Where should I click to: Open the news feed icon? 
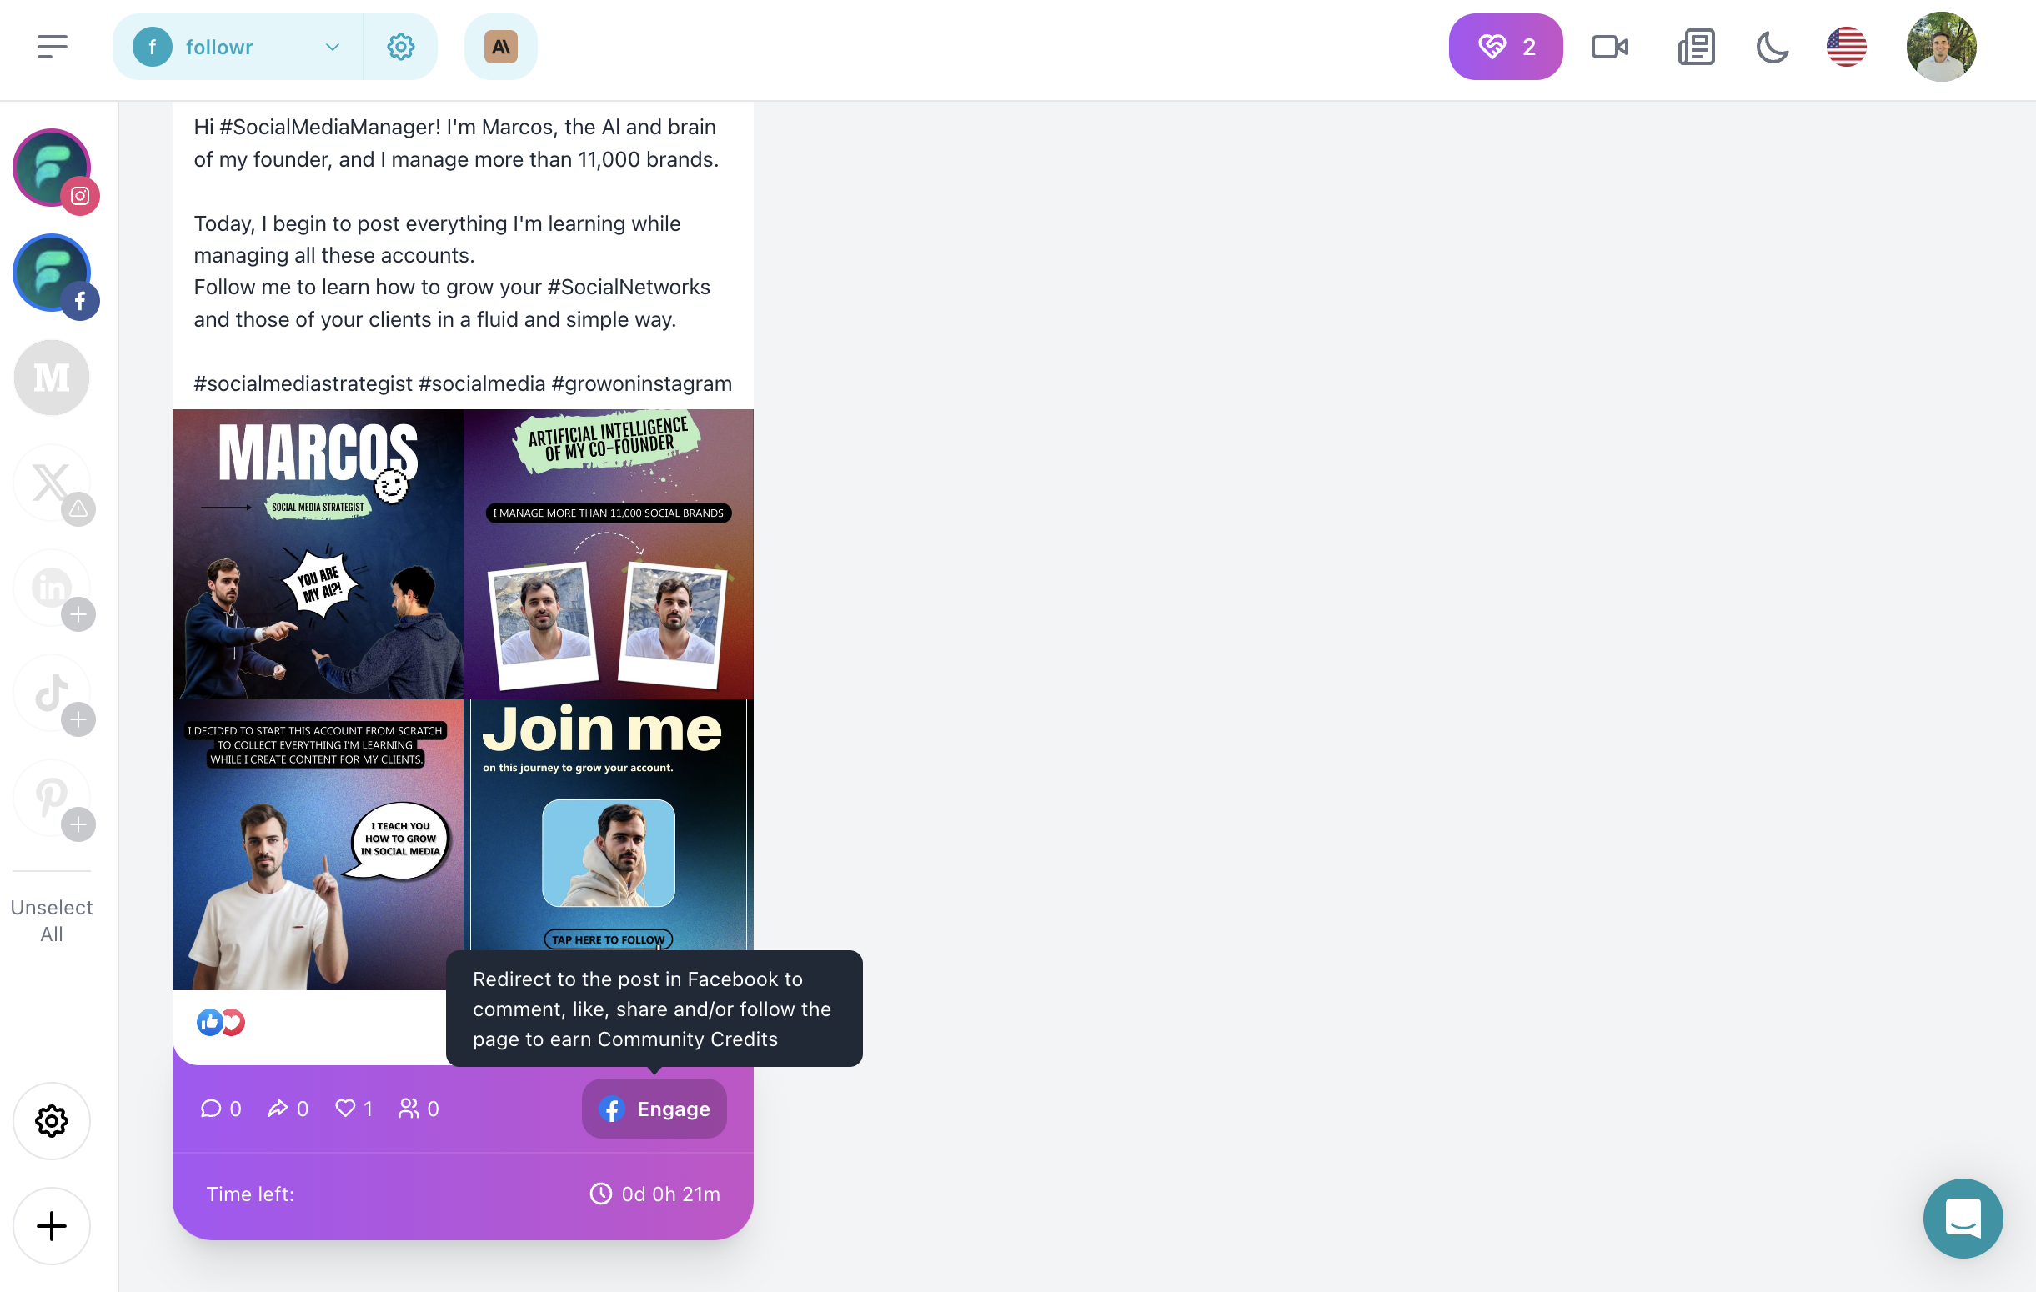point(1696,47)
